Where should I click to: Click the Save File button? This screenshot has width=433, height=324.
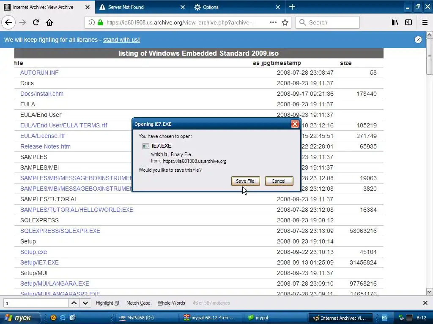pyautogui.click(x=246, y=181)
